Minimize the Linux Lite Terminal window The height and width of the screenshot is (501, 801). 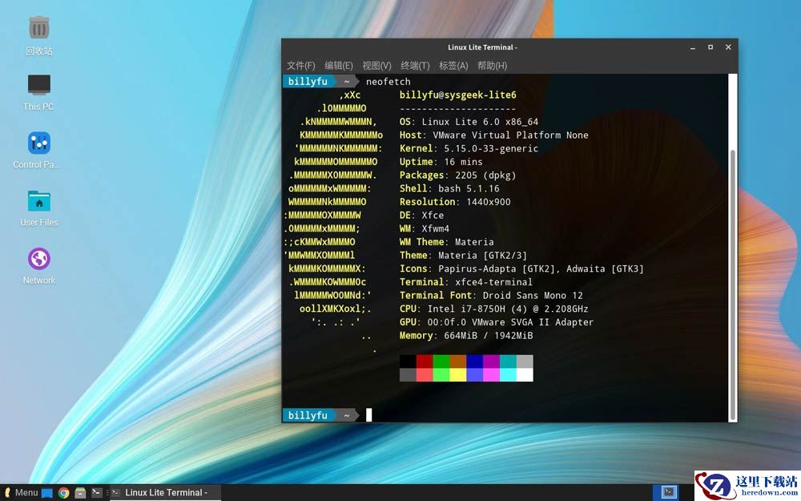(x=693, y=47)
